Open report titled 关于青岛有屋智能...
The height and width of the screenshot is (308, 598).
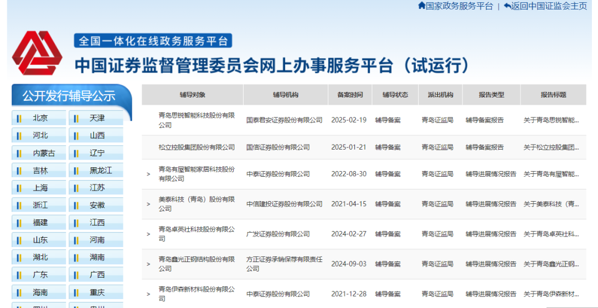(x=551, y=174)
